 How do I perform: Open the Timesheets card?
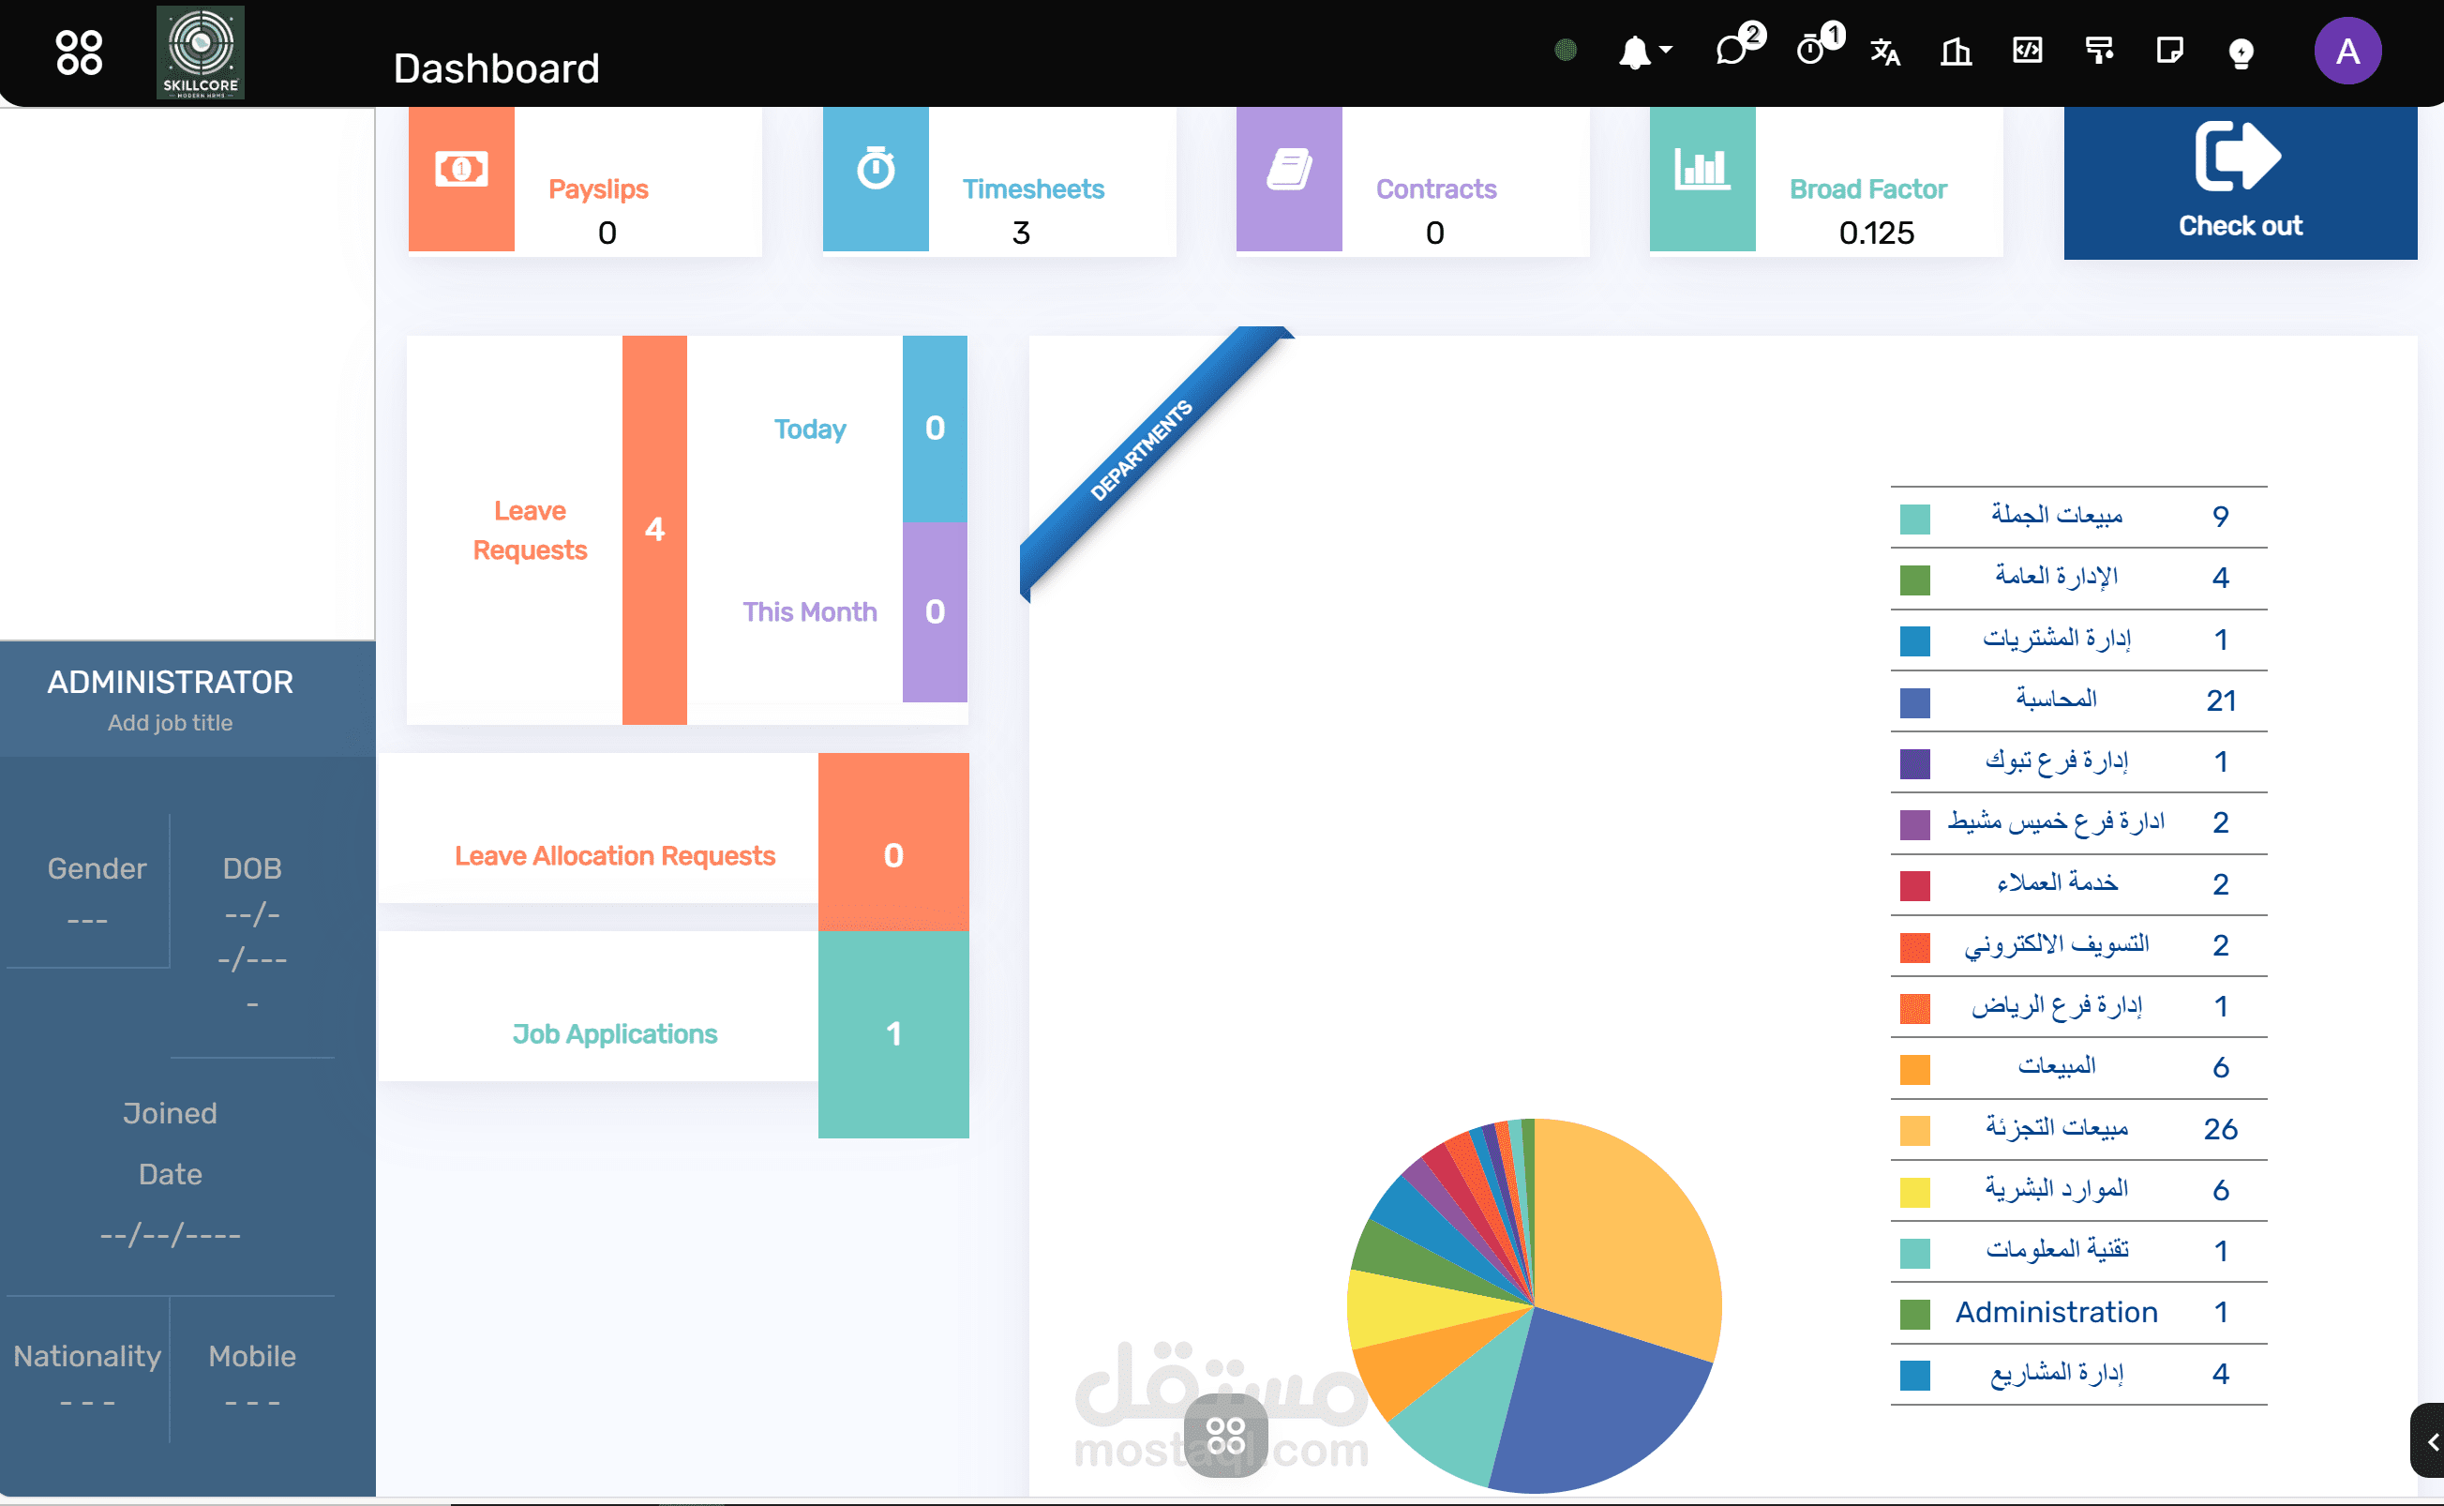click(998, 180)
